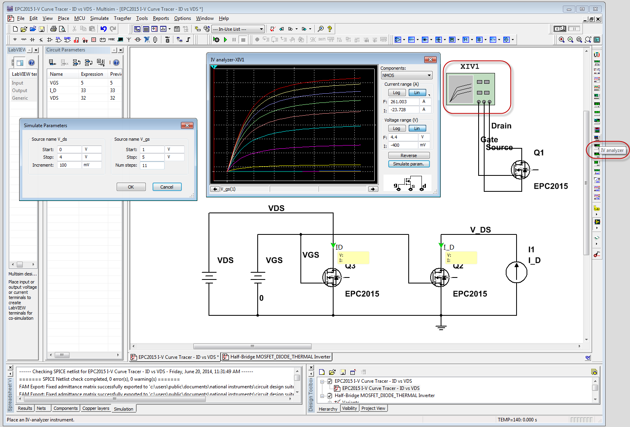Click the Electrical rules check icon
The height and width of the screenshot is (427, 630).
pos(272,29)
